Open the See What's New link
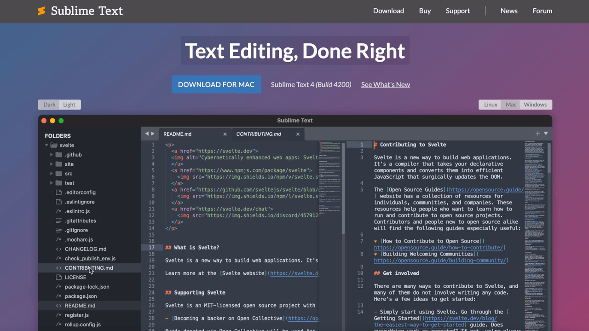 [x=386, y=85]
